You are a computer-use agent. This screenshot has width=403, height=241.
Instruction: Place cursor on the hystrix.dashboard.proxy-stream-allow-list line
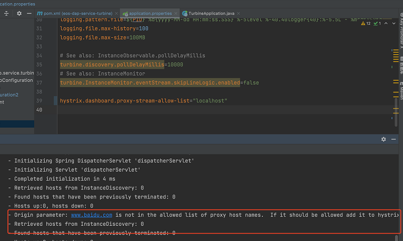tap(142, 100)
